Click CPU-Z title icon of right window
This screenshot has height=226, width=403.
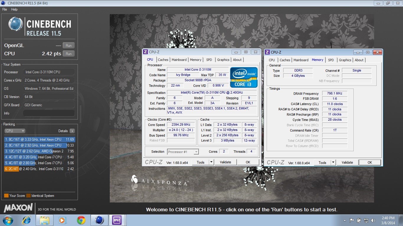coord(267,52)
